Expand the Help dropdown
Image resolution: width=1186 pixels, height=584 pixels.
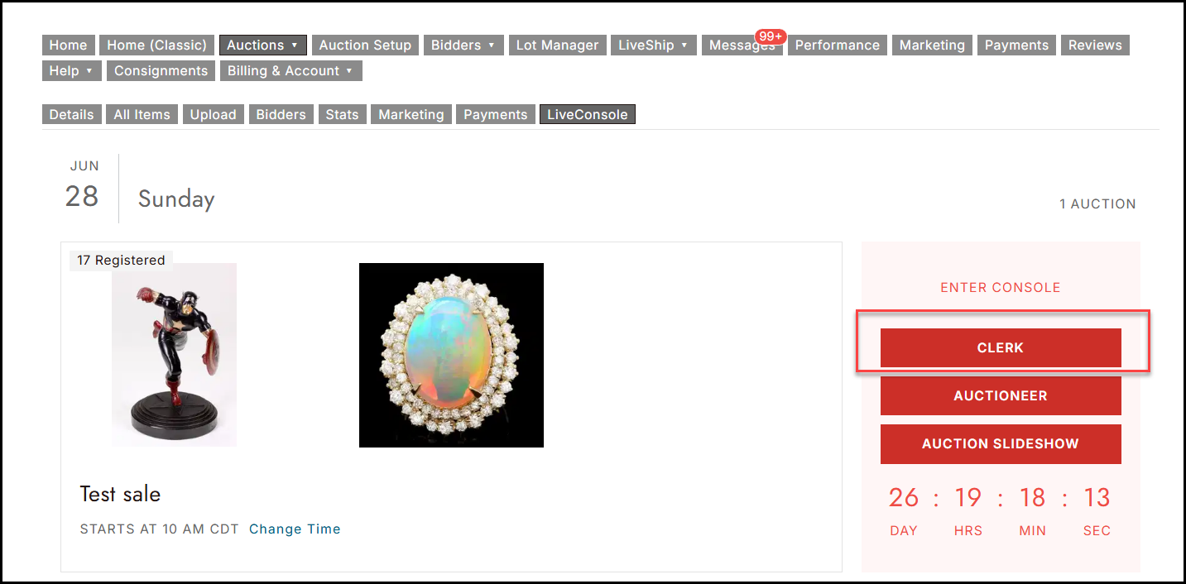click(x=72, y=71)
